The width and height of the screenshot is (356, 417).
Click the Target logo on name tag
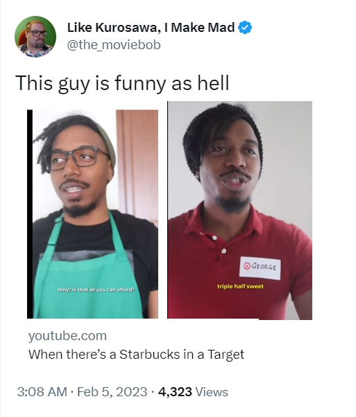(x=247, y=265)
